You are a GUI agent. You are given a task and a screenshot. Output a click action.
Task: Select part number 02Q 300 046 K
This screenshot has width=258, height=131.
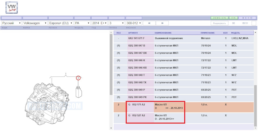click(x=137, y=60)
